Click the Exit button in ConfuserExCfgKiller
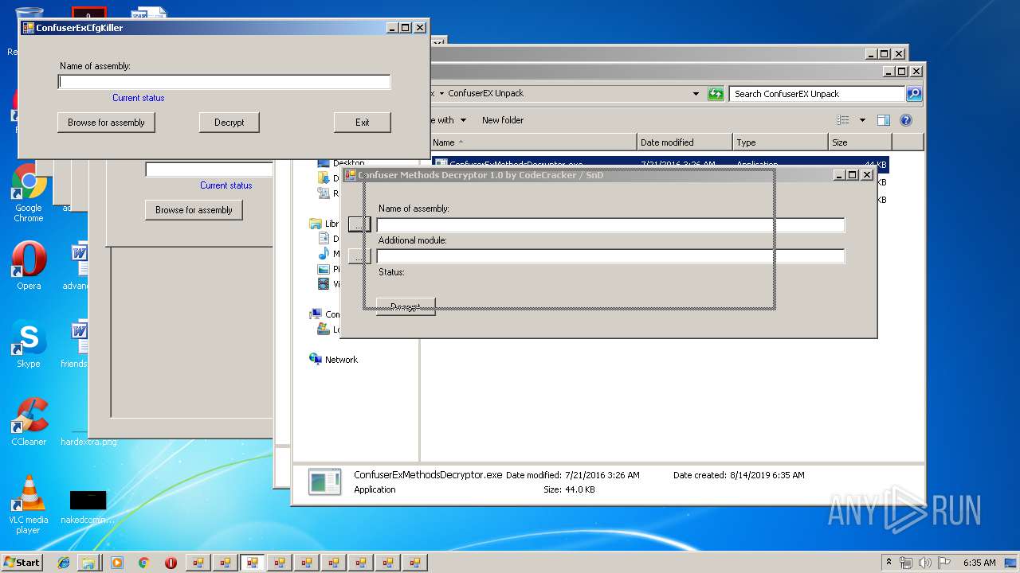 pos(363,123)
